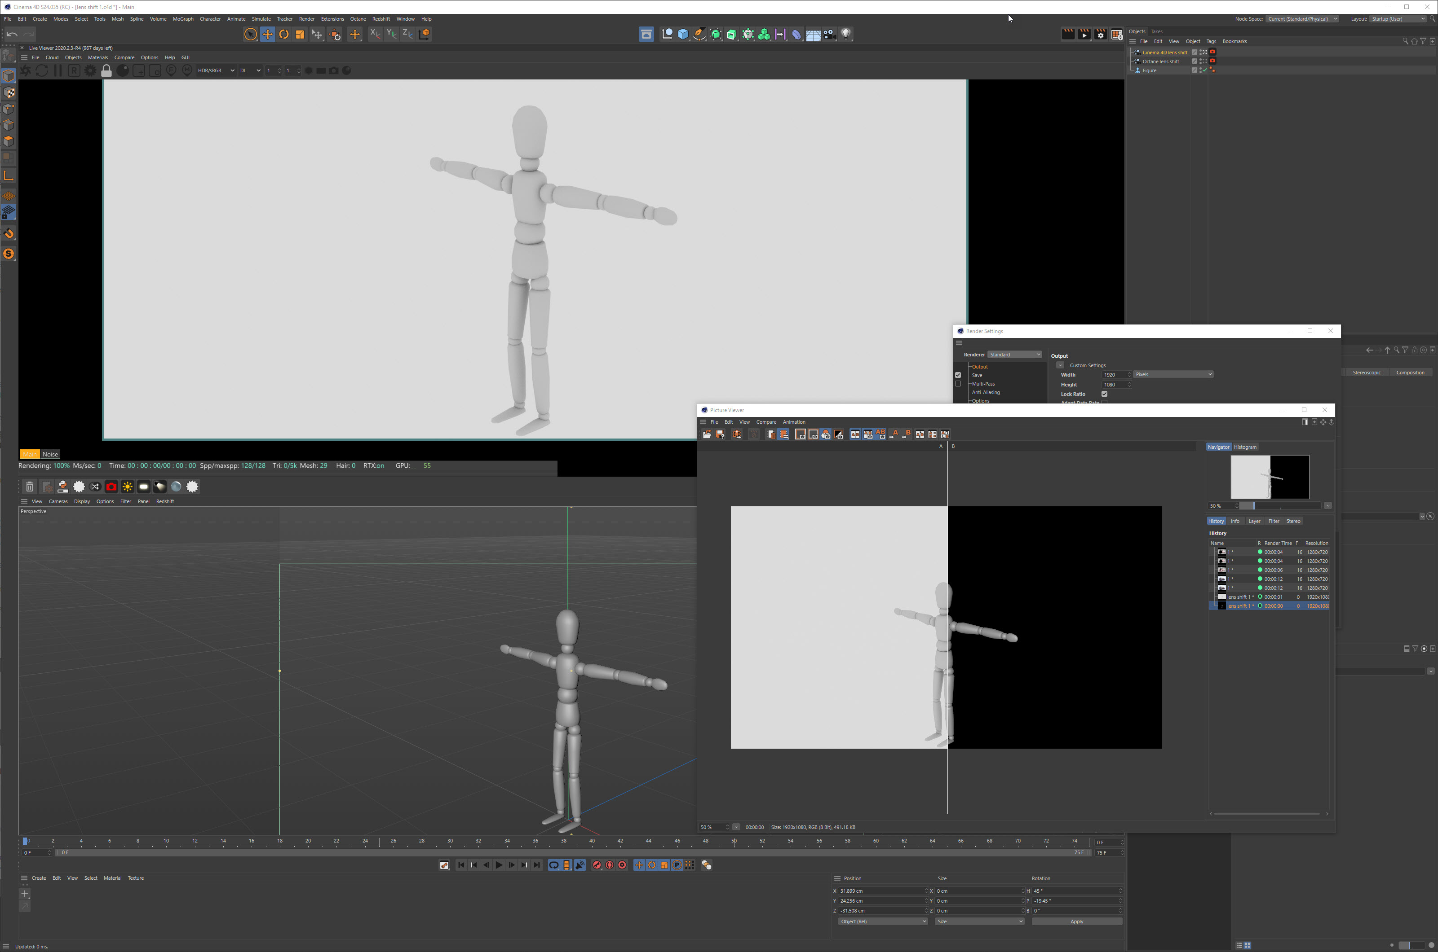Open the MoGraph menu

[x=183, y=19]
